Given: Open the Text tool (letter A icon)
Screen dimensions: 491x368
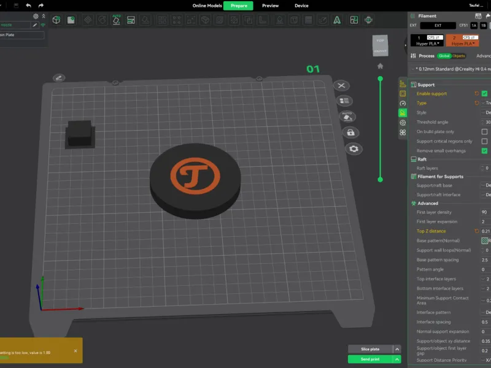Looking at the screenshot, I should (x=337, y=20).
